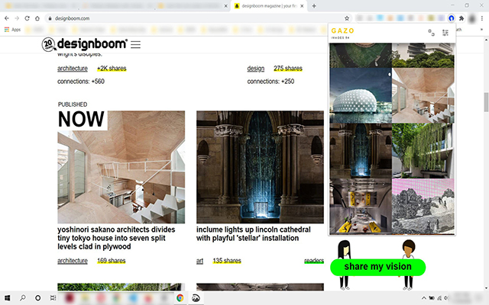Select the building behind trees thumbnail in Gazo
This screenshot has width=489, height=305.
(x=423, y=56)
